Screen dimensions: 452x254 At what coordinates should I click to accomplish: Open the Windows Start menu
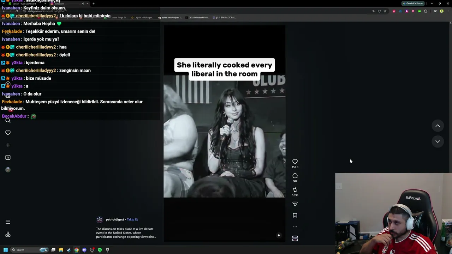click(6, 250)
